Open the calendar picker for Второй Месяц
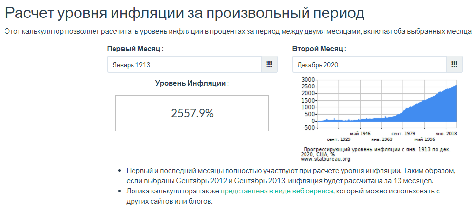Viewport: 476px width, 209px height. [454, 64]
